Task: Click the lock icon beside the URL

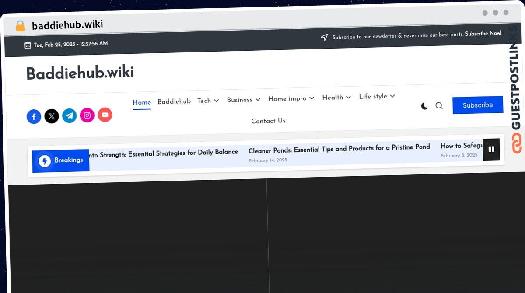Action: pos(20,26)
